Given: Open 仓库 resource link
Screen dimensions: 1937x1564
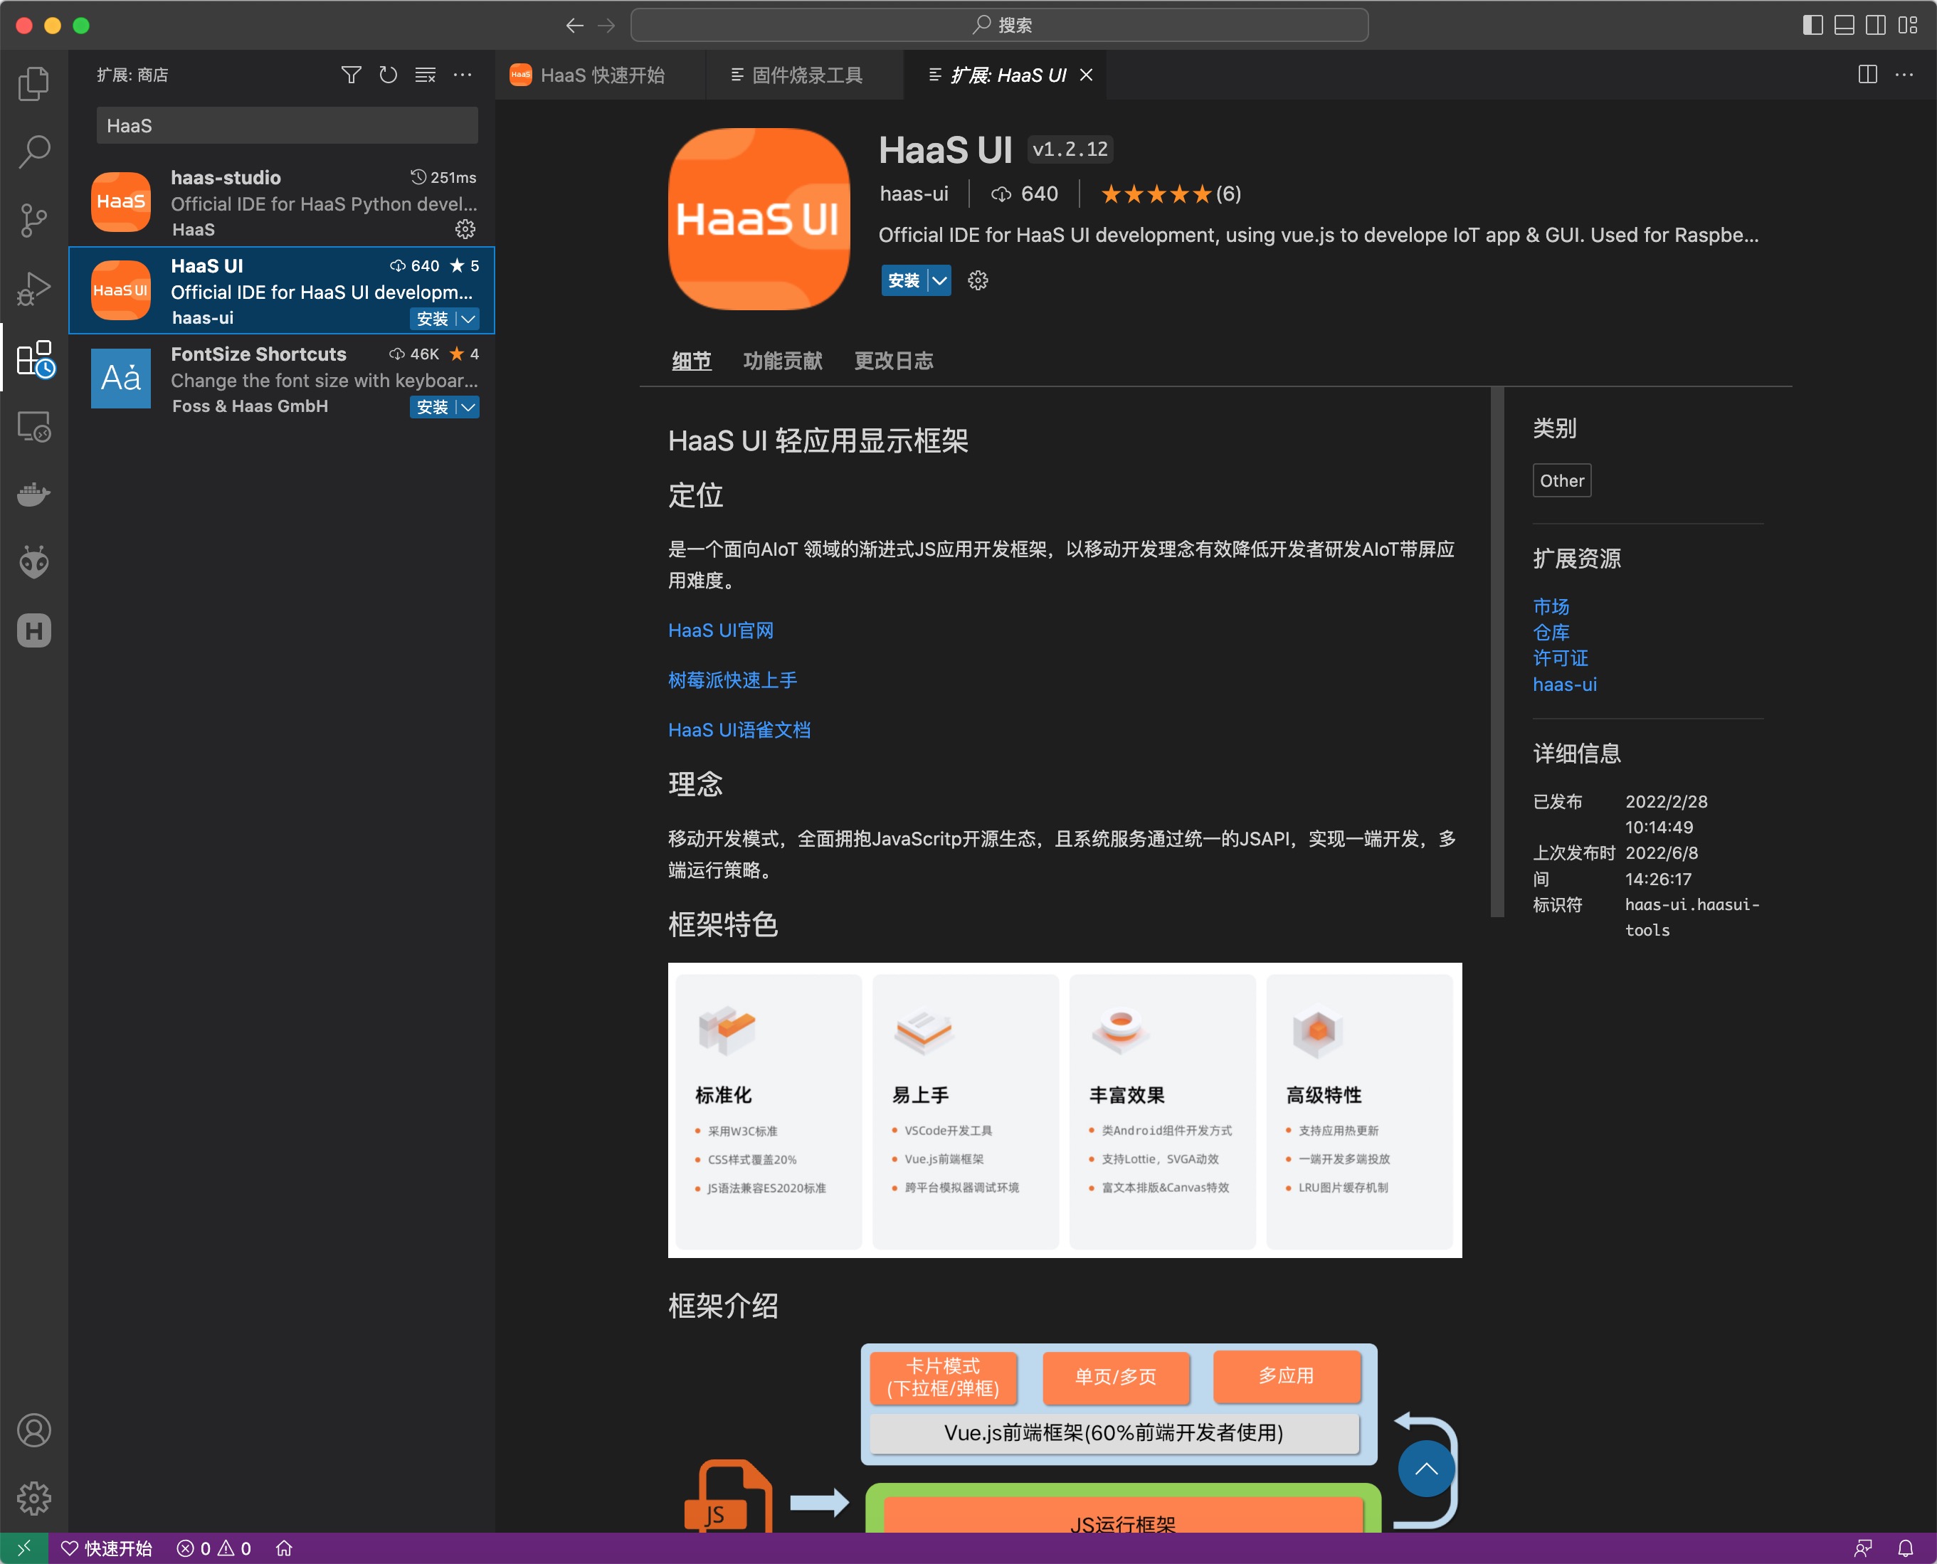Looking at the screenshot, I should click(1551, 632).
